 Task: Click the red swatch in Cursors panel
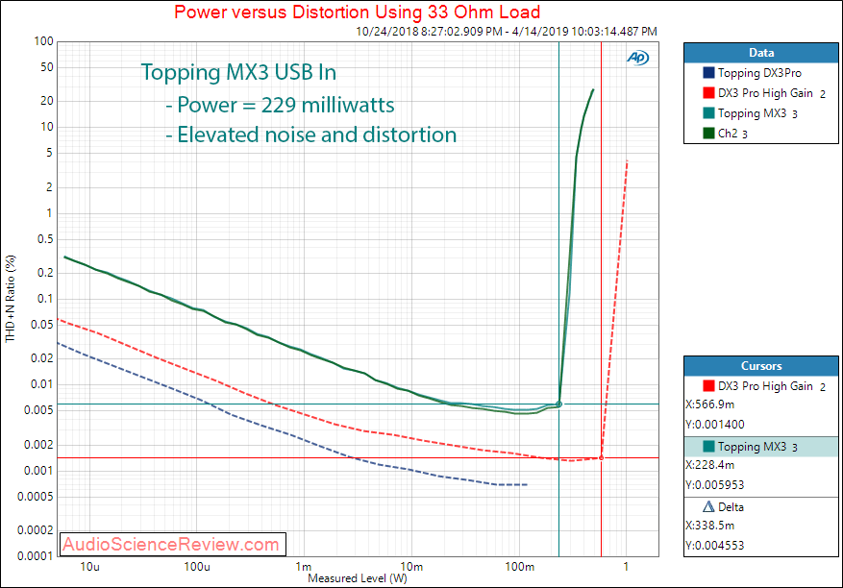click(x=708, y=386)
